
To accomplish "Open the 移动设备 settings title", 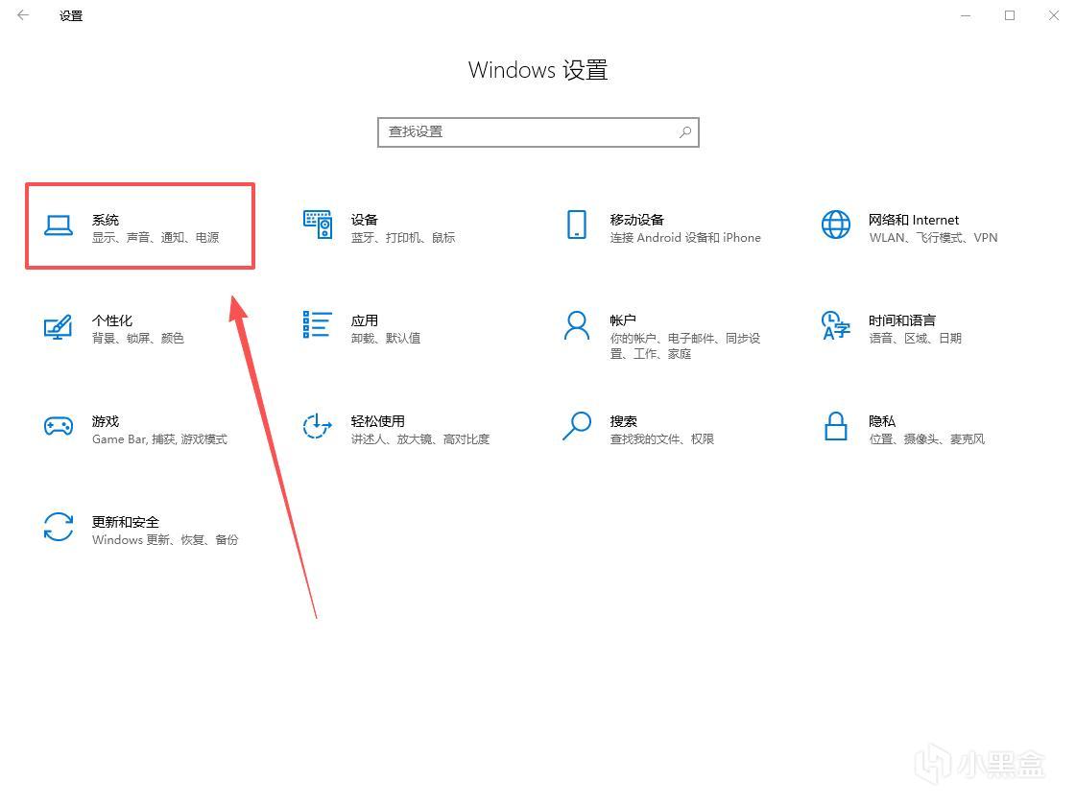I will click(x=636, y=220).
